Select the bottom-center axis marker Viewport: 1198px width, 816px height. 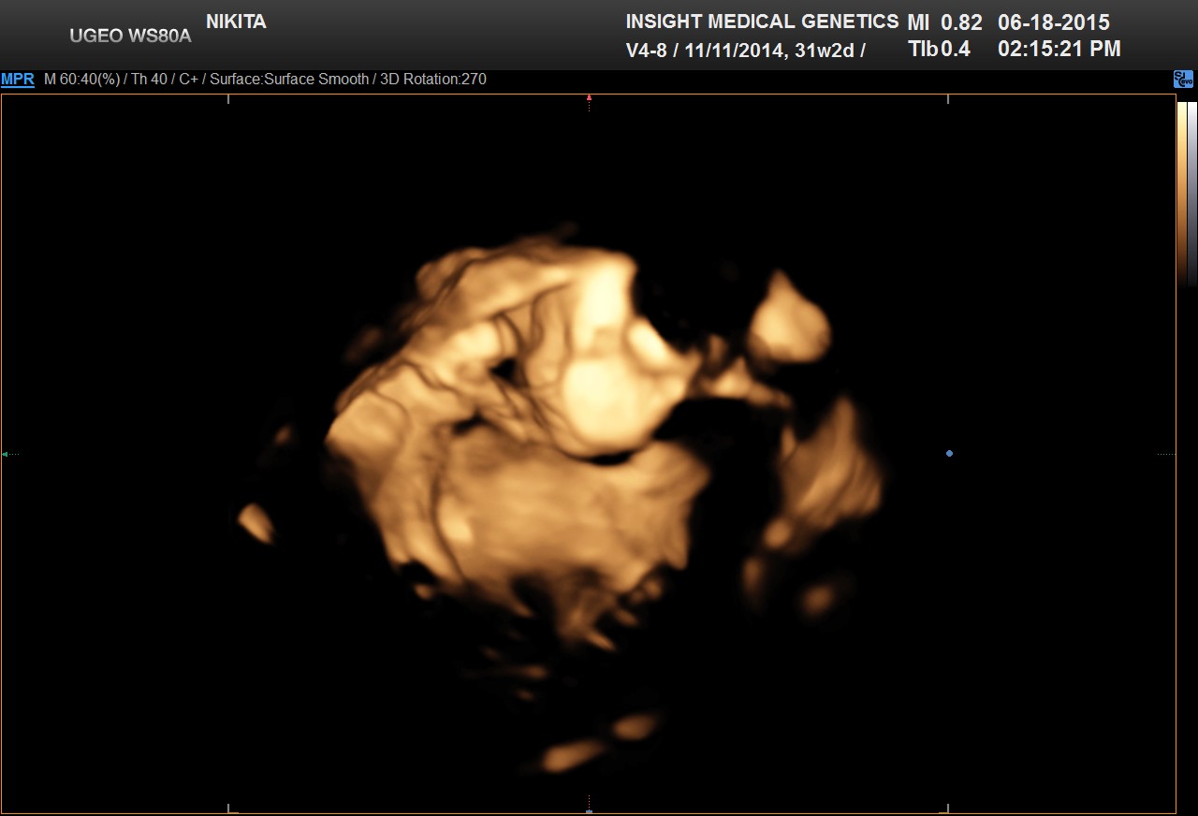[x=589, y=810]
